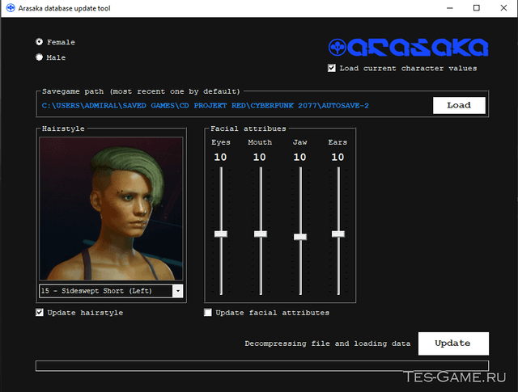Click the 'Jaw' attribute label
Viewport: 518px width, 392px height.
(300, 142)
